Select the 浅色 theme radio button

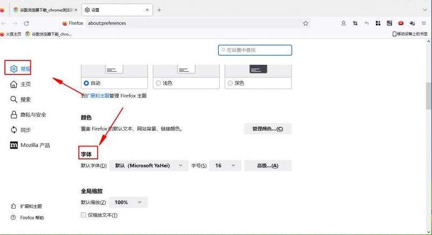pos(158,83)
